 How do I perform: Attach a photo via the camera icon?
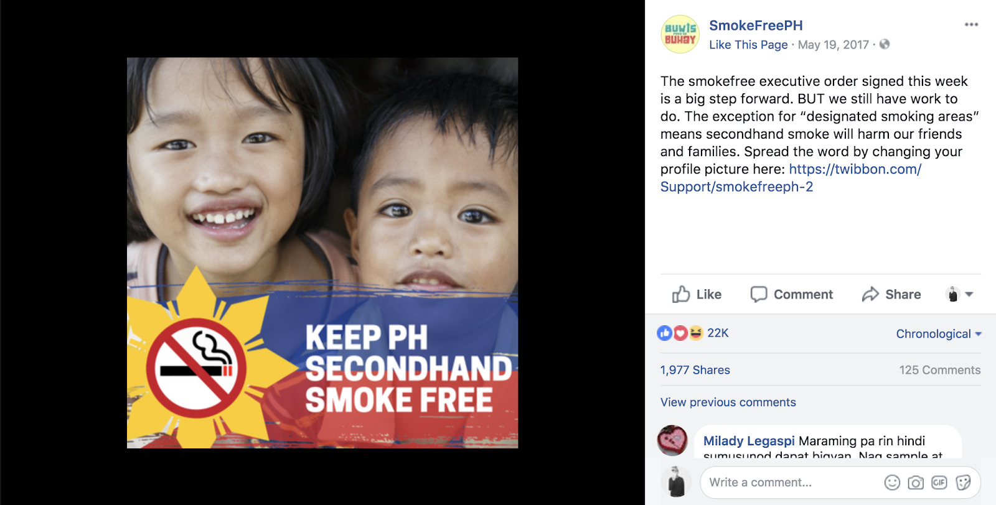(916, 483)
